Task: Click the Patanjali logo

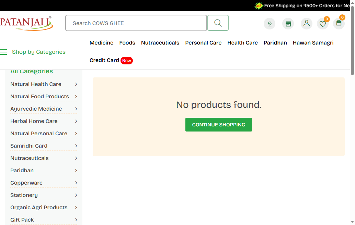Action: point(26,23)
